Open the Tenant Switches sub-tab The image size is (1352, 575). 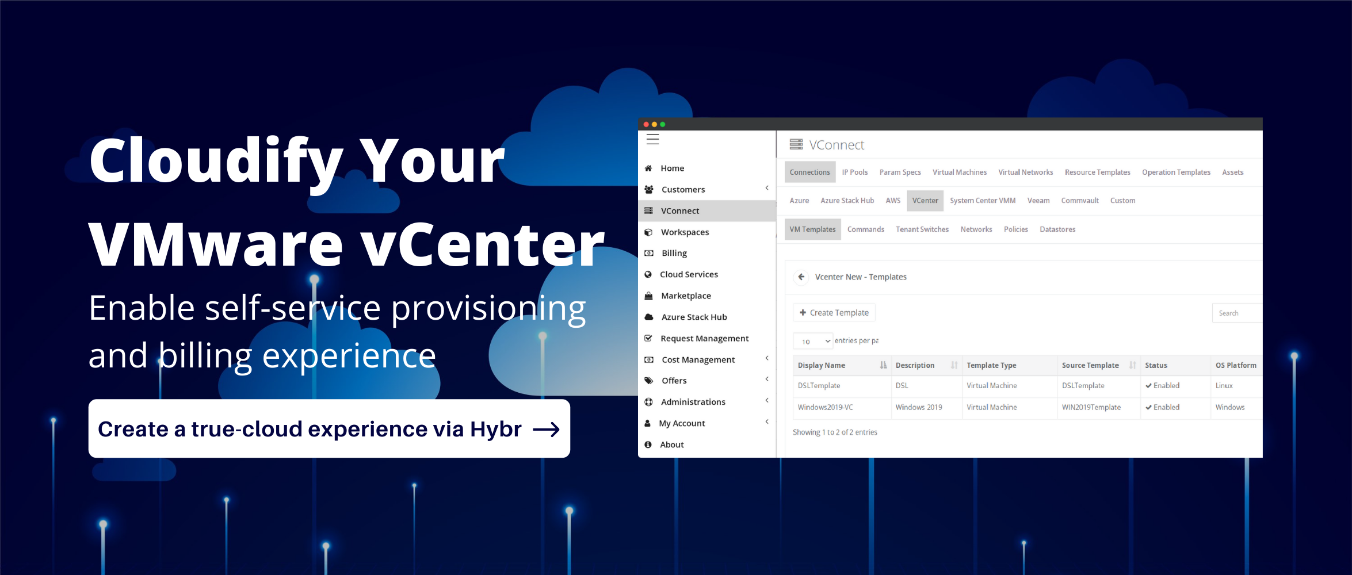pyautogui.click(x=922, y=229)
